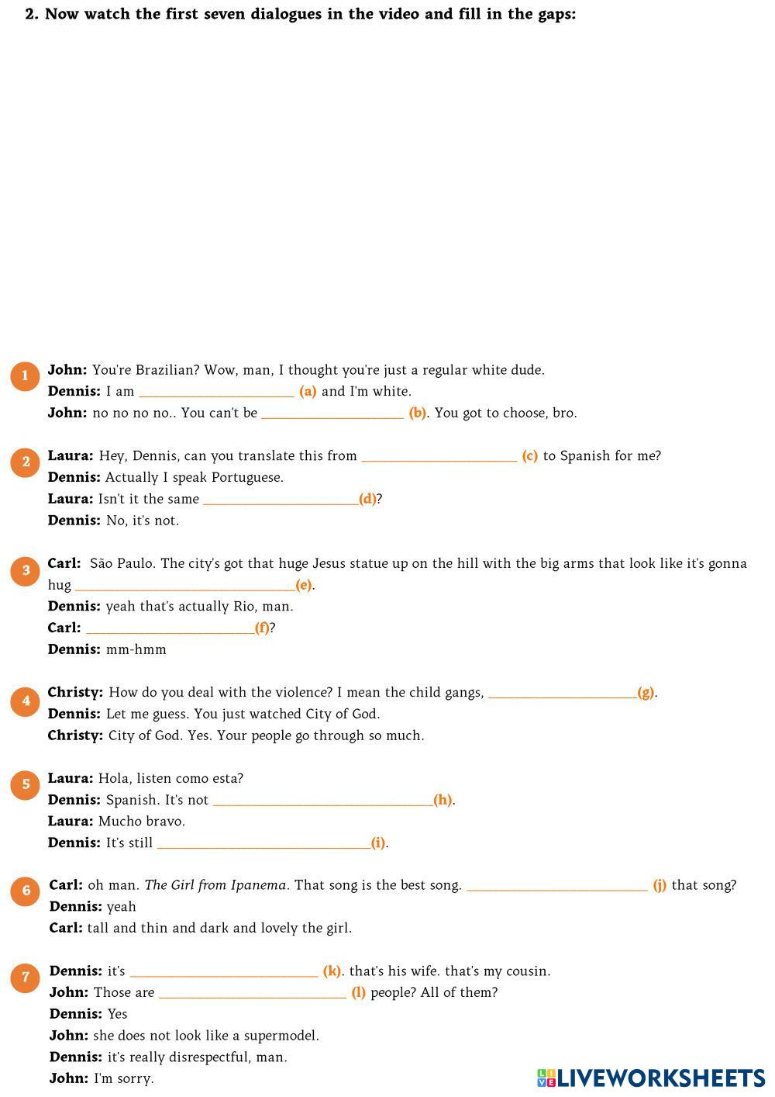Click the orange dialogue number 5 circle
The image size is (775, 1097).
[x=25, y=784]
